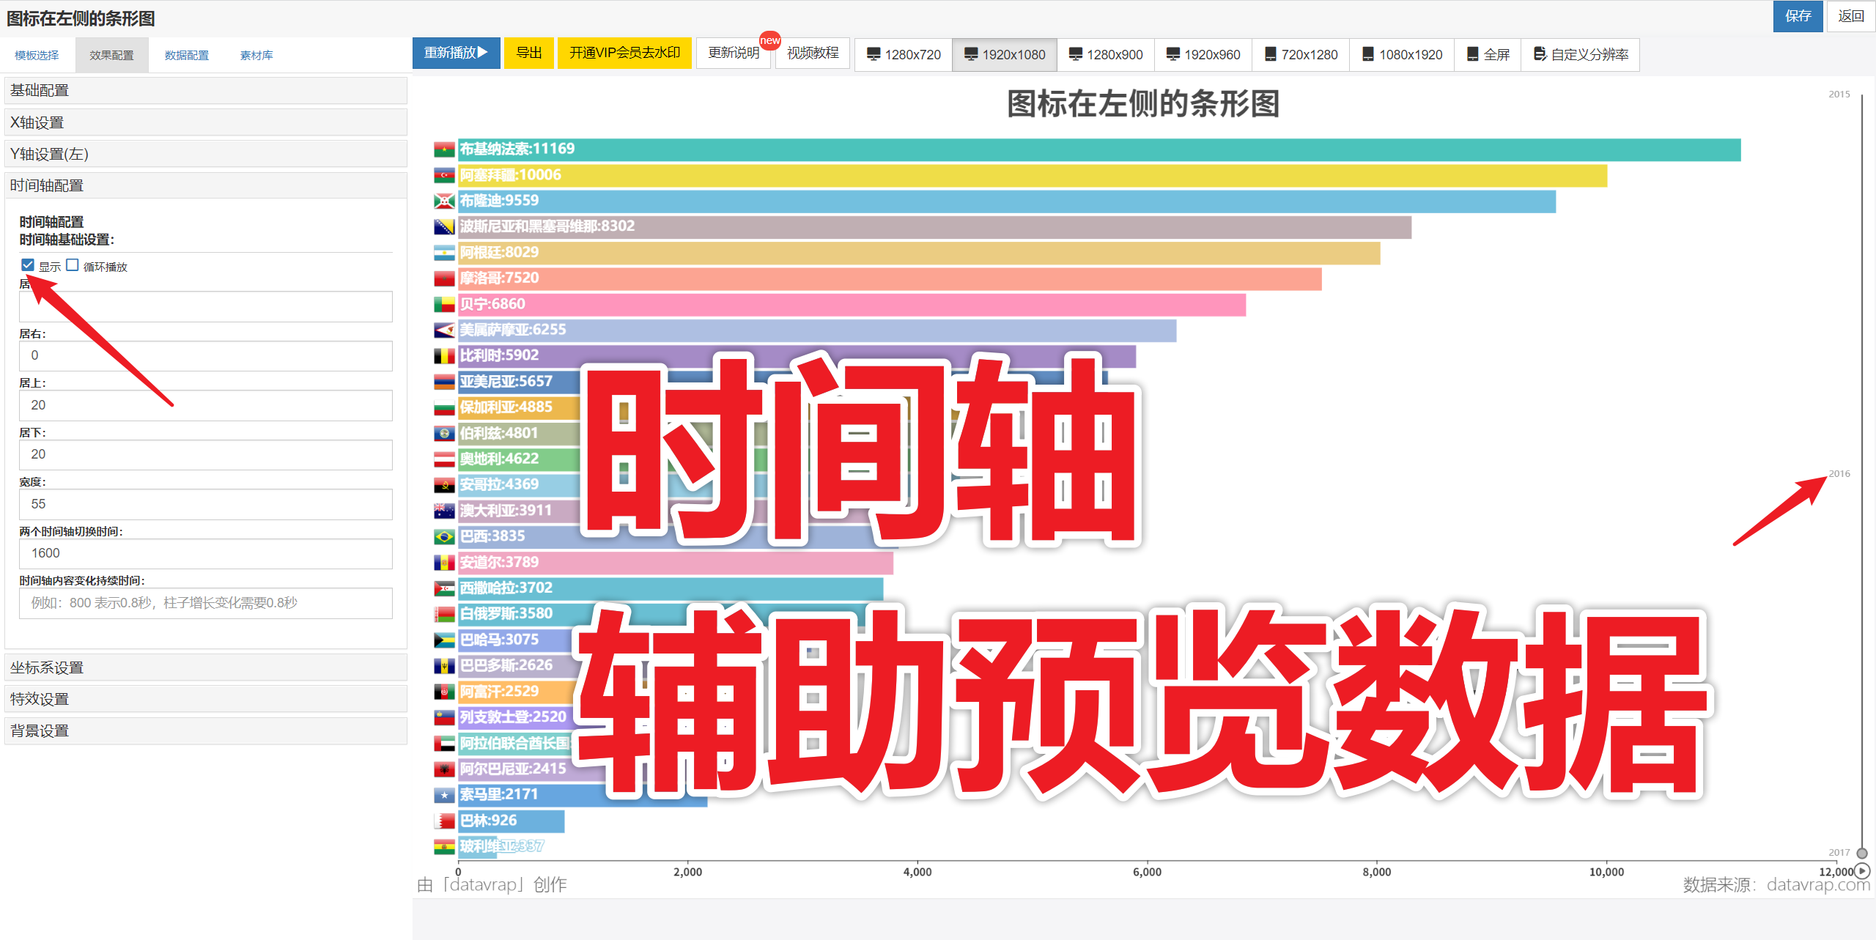Image resolution: width=1876 pixels, height=940 pixels.
Task: Open the 素材库 tab
Action: click(x=256, y=56)
